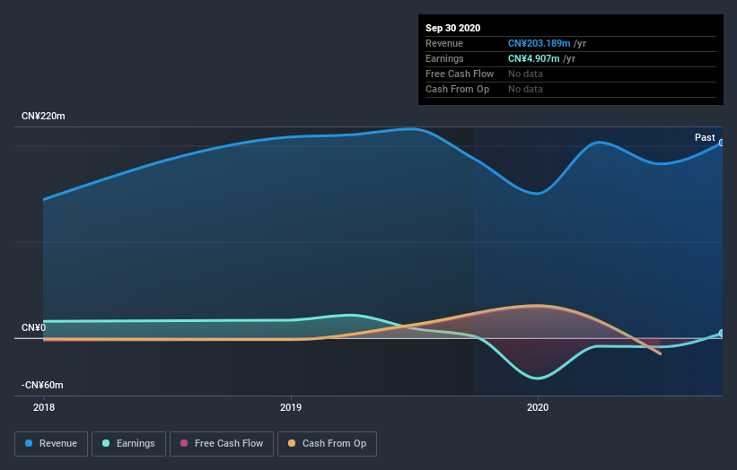Click the orange Cash From Op dot
Image resolution: width=737 pixels, height=470 pixels.
[292, 443]
